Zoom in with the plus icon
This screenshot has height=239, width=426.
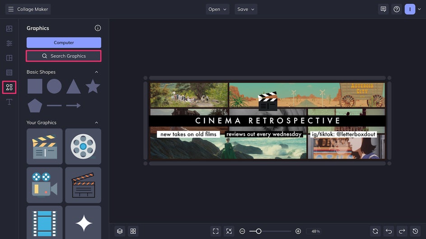[x=298, y=231]
